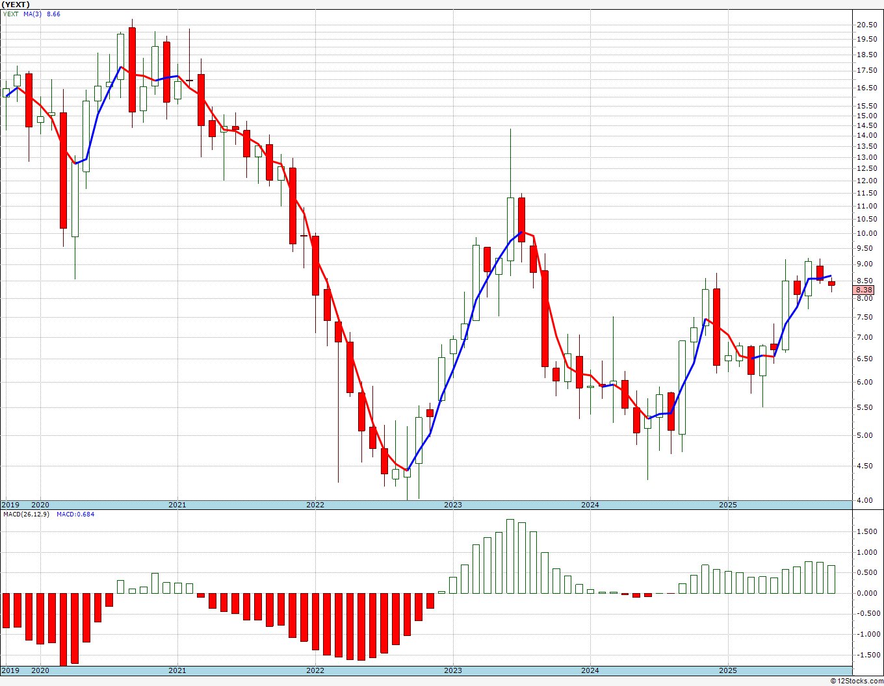The height and width of the screenshot is (686, 884).
Task: Click the 9.00 price axis label
Action: pyautogui.click(x=864, y=264)
